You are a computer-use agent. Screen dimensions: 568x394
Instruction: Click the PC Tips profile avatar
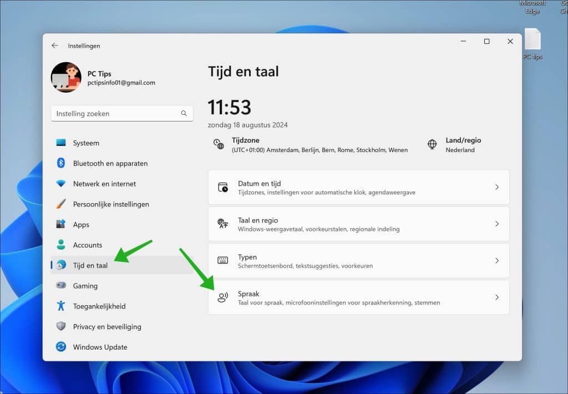click(x=66, y=77)
